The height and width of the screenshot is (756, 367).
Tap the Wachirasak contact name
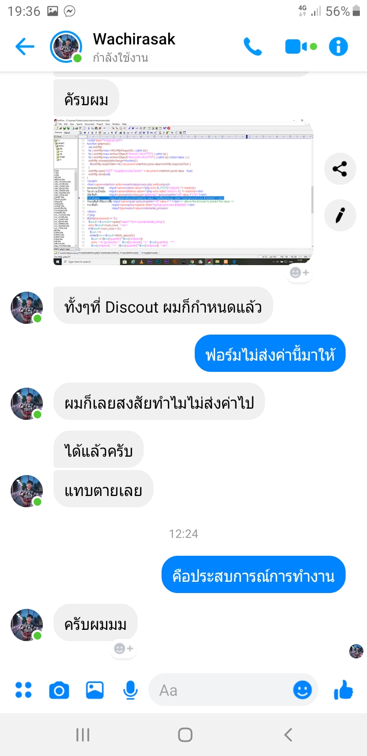click(134, 39)
